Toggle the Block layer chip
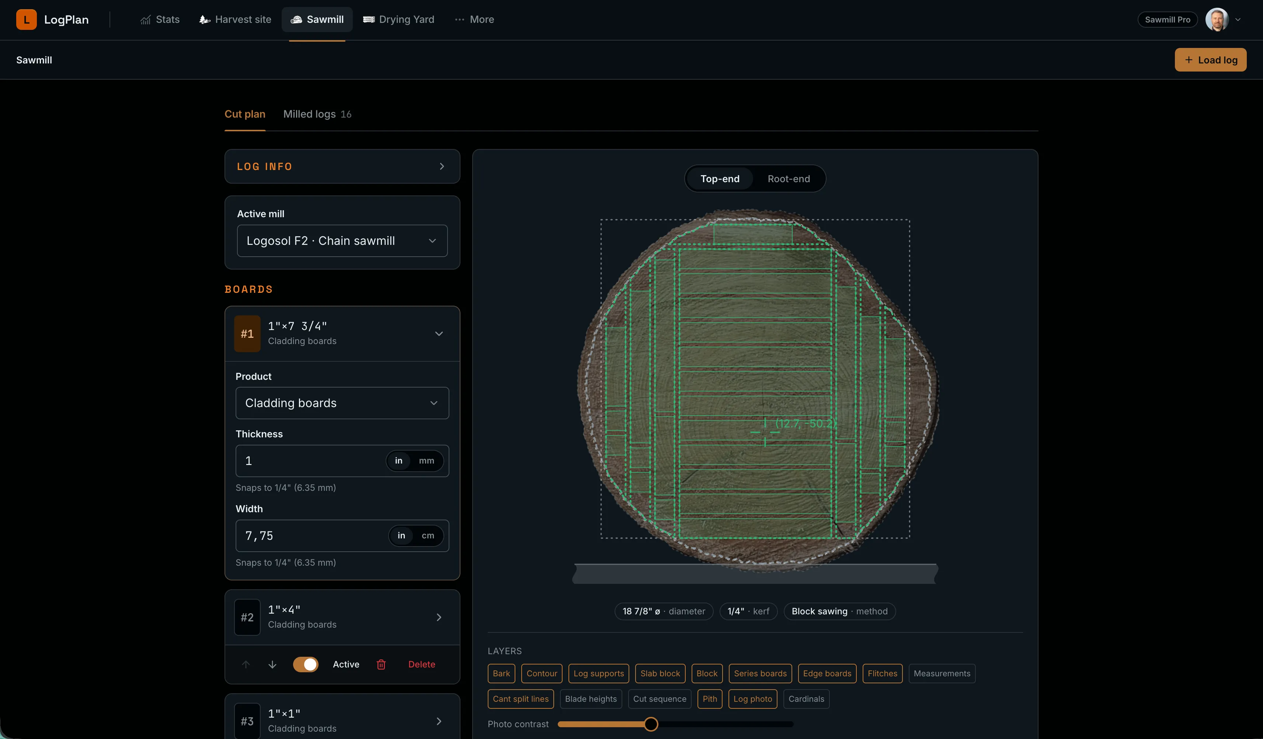Image resolution: width=1263 pixels, height=739 pixels. 707,673
